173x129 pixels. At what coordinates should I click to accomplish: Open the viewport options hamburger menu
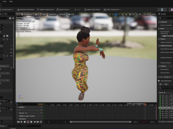(18, 14)
